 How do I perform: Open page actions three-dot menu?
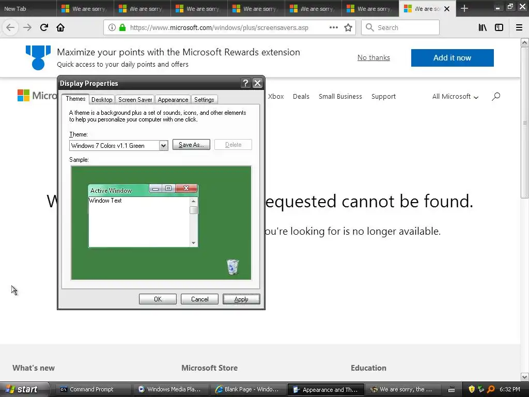point(334,28)
